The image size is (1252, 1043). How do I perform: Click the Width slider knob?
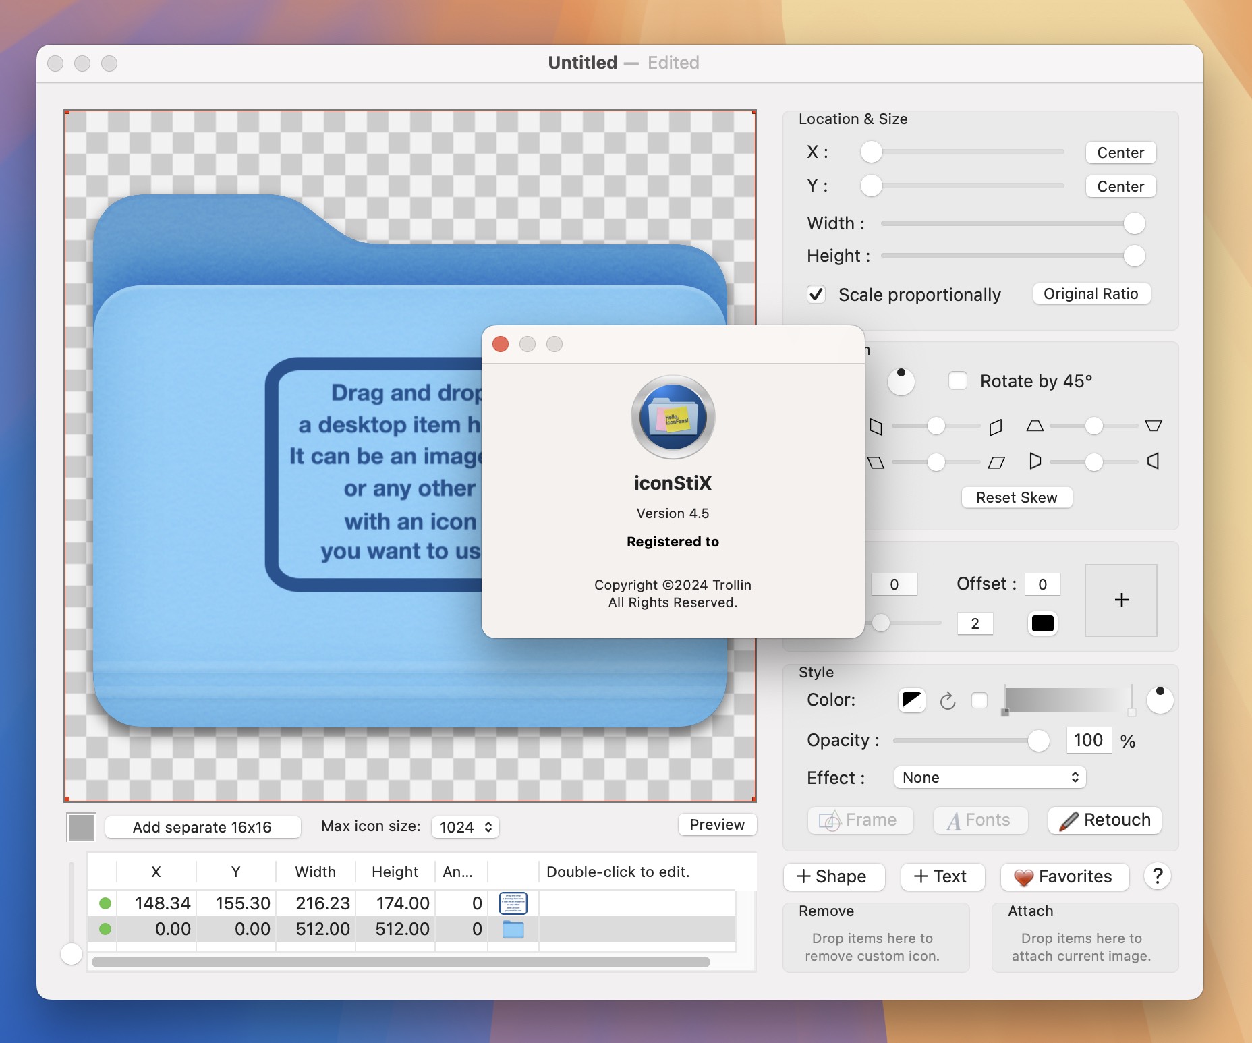[x=1135, y=223]
